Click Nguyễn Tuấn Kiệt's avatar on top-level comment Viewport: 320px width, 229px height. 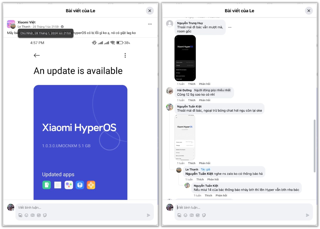click(170, 107)
